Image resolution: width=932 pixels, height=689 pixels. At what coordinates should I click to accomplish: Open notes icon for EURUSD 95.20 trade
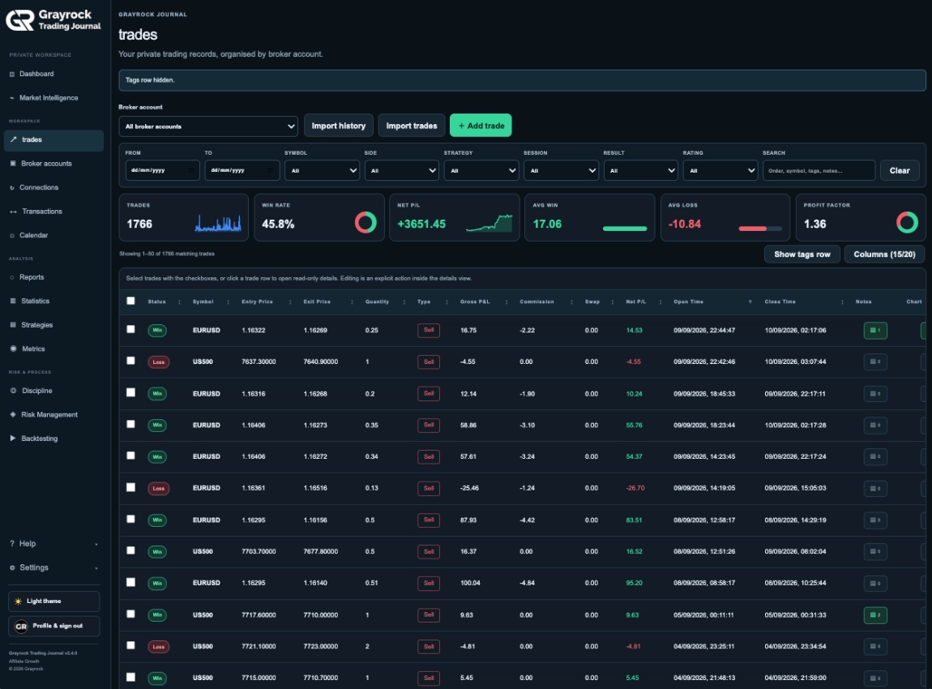pyautogui.click(x=875, y=583)
